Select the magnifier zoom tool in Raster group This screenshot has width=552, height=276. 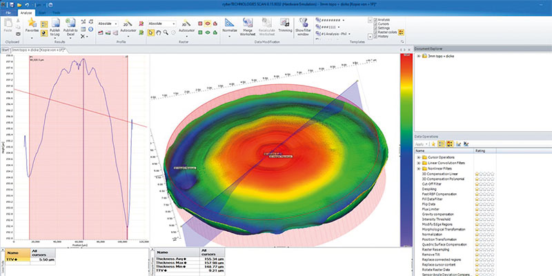[x=166, y=32]
